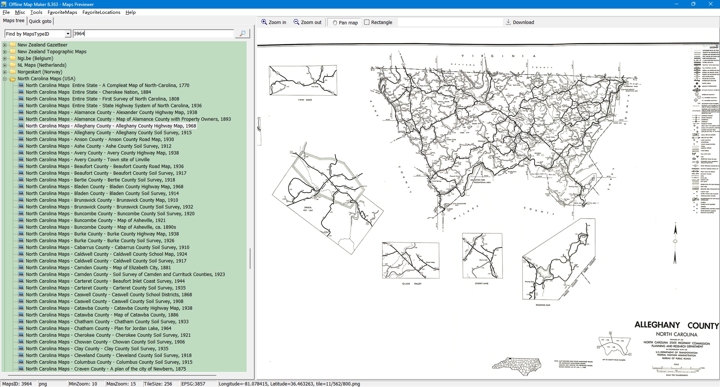The height and width of the screenshot is (387, 720).
Task: Select the Rectangle selection tool
Action: pyautogui.click(x=378, y=22)
